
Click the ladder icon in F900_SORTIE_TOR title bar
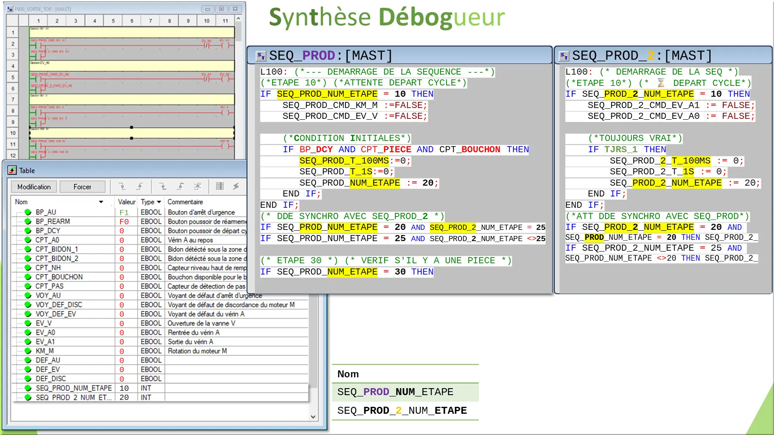point(10,9)
